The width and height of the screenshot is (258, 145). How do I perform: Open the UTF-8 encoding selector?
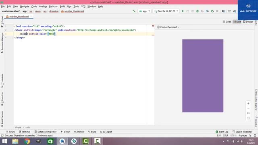click(x=233, y=135)
